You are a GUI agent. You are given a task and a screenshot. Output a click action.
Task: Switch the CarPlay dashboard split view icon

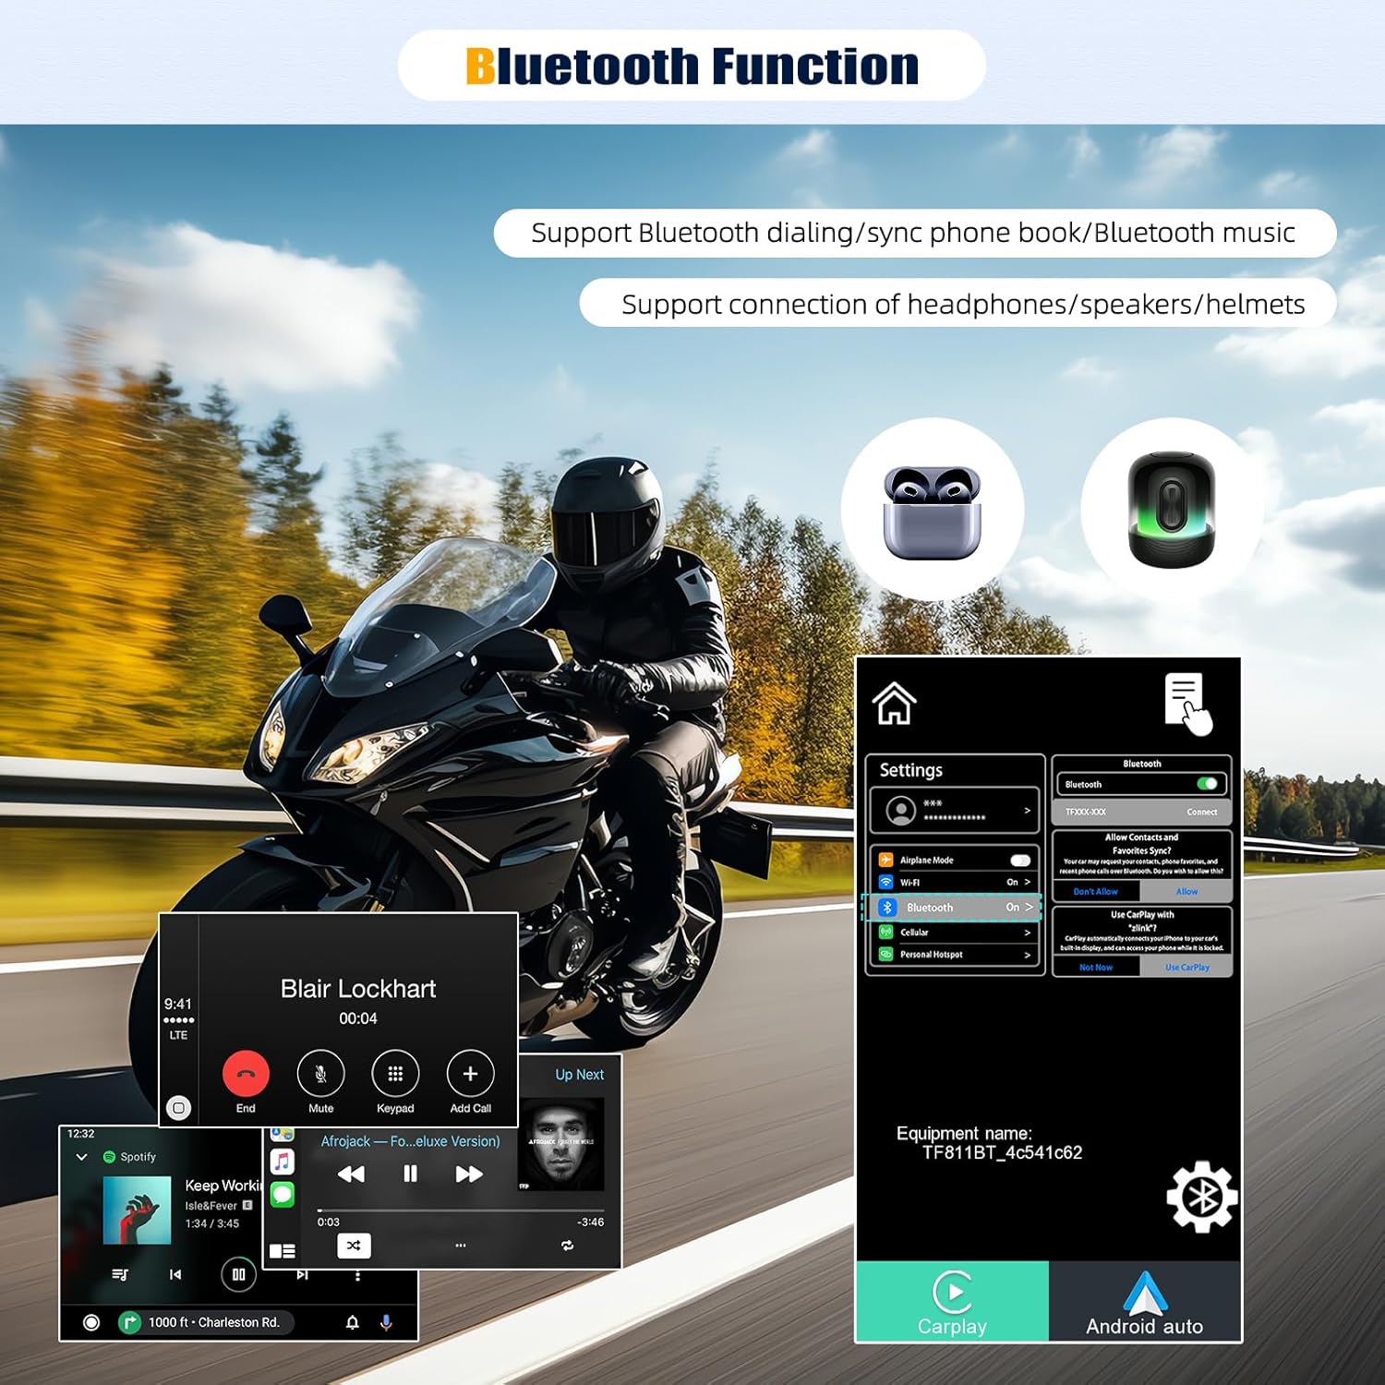coord(283,1251)
